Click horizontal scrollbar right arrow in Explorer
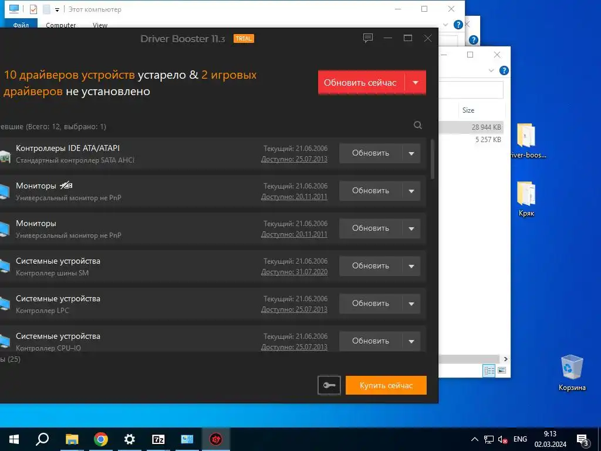The width and height of the screenshot is (601, 451). [505, 359]
